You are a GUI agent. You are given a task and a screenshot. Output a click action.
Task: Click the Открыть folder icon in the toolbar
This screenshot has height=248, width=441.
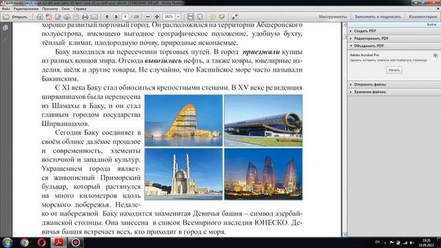coord(6,17)
